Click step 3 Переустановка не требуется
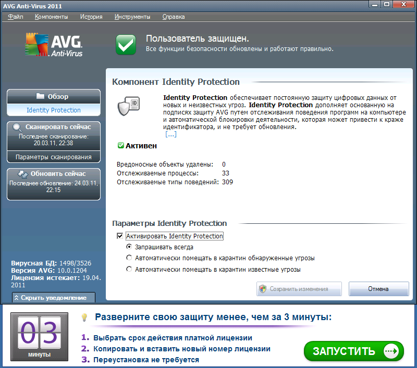The height and width of the screenshot is (368, 417). (x=146, y=360)
